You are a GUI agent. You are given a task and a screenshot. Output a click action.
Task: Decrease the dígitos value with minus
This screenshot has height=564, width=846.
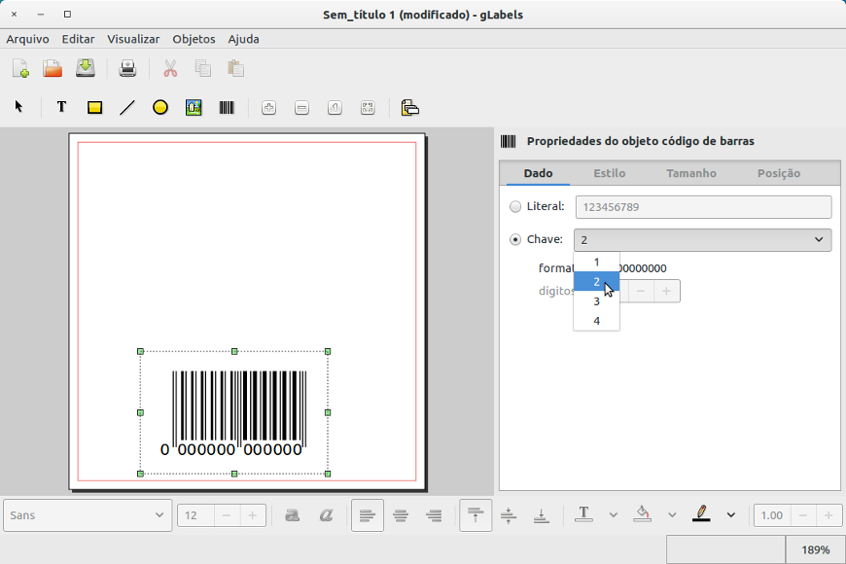point(641,292)
